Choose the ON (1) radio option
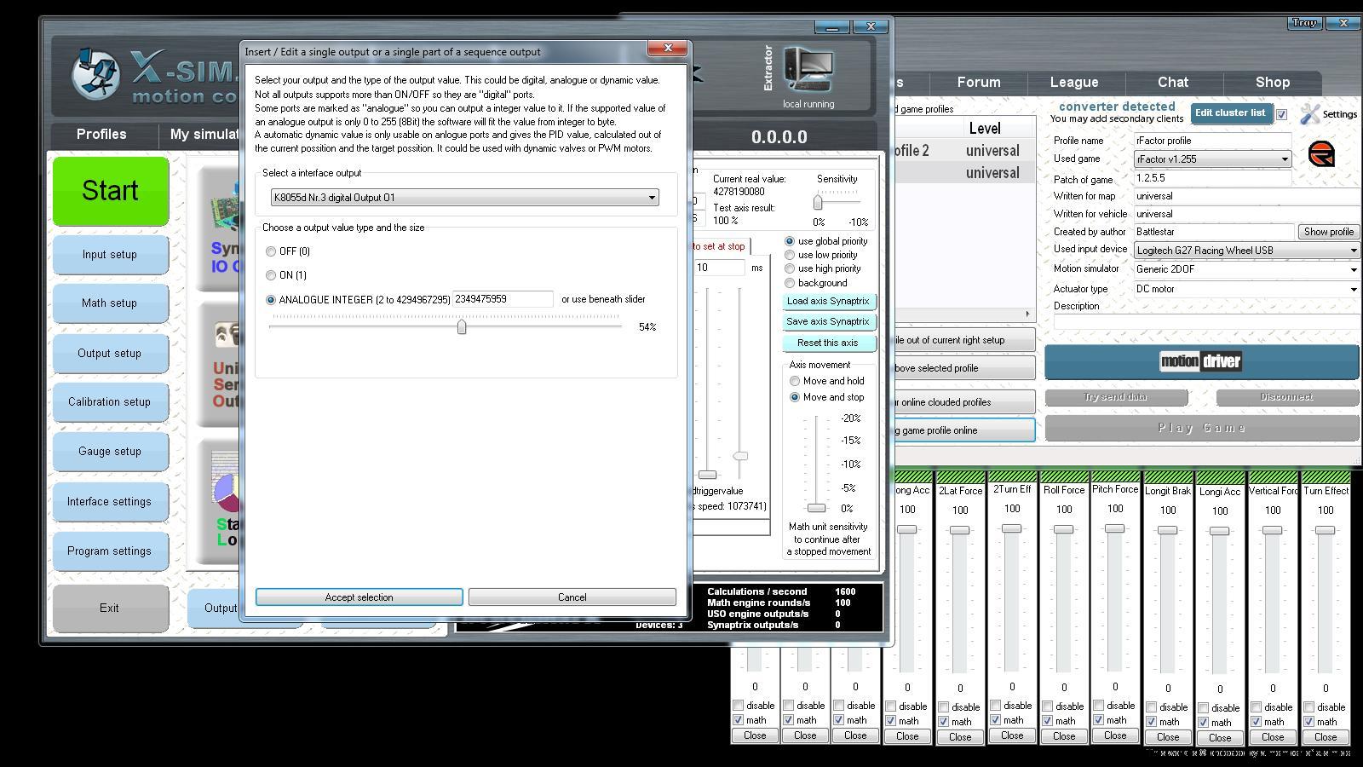Viewport: 1363px width, 767px height. coord(271,275)
